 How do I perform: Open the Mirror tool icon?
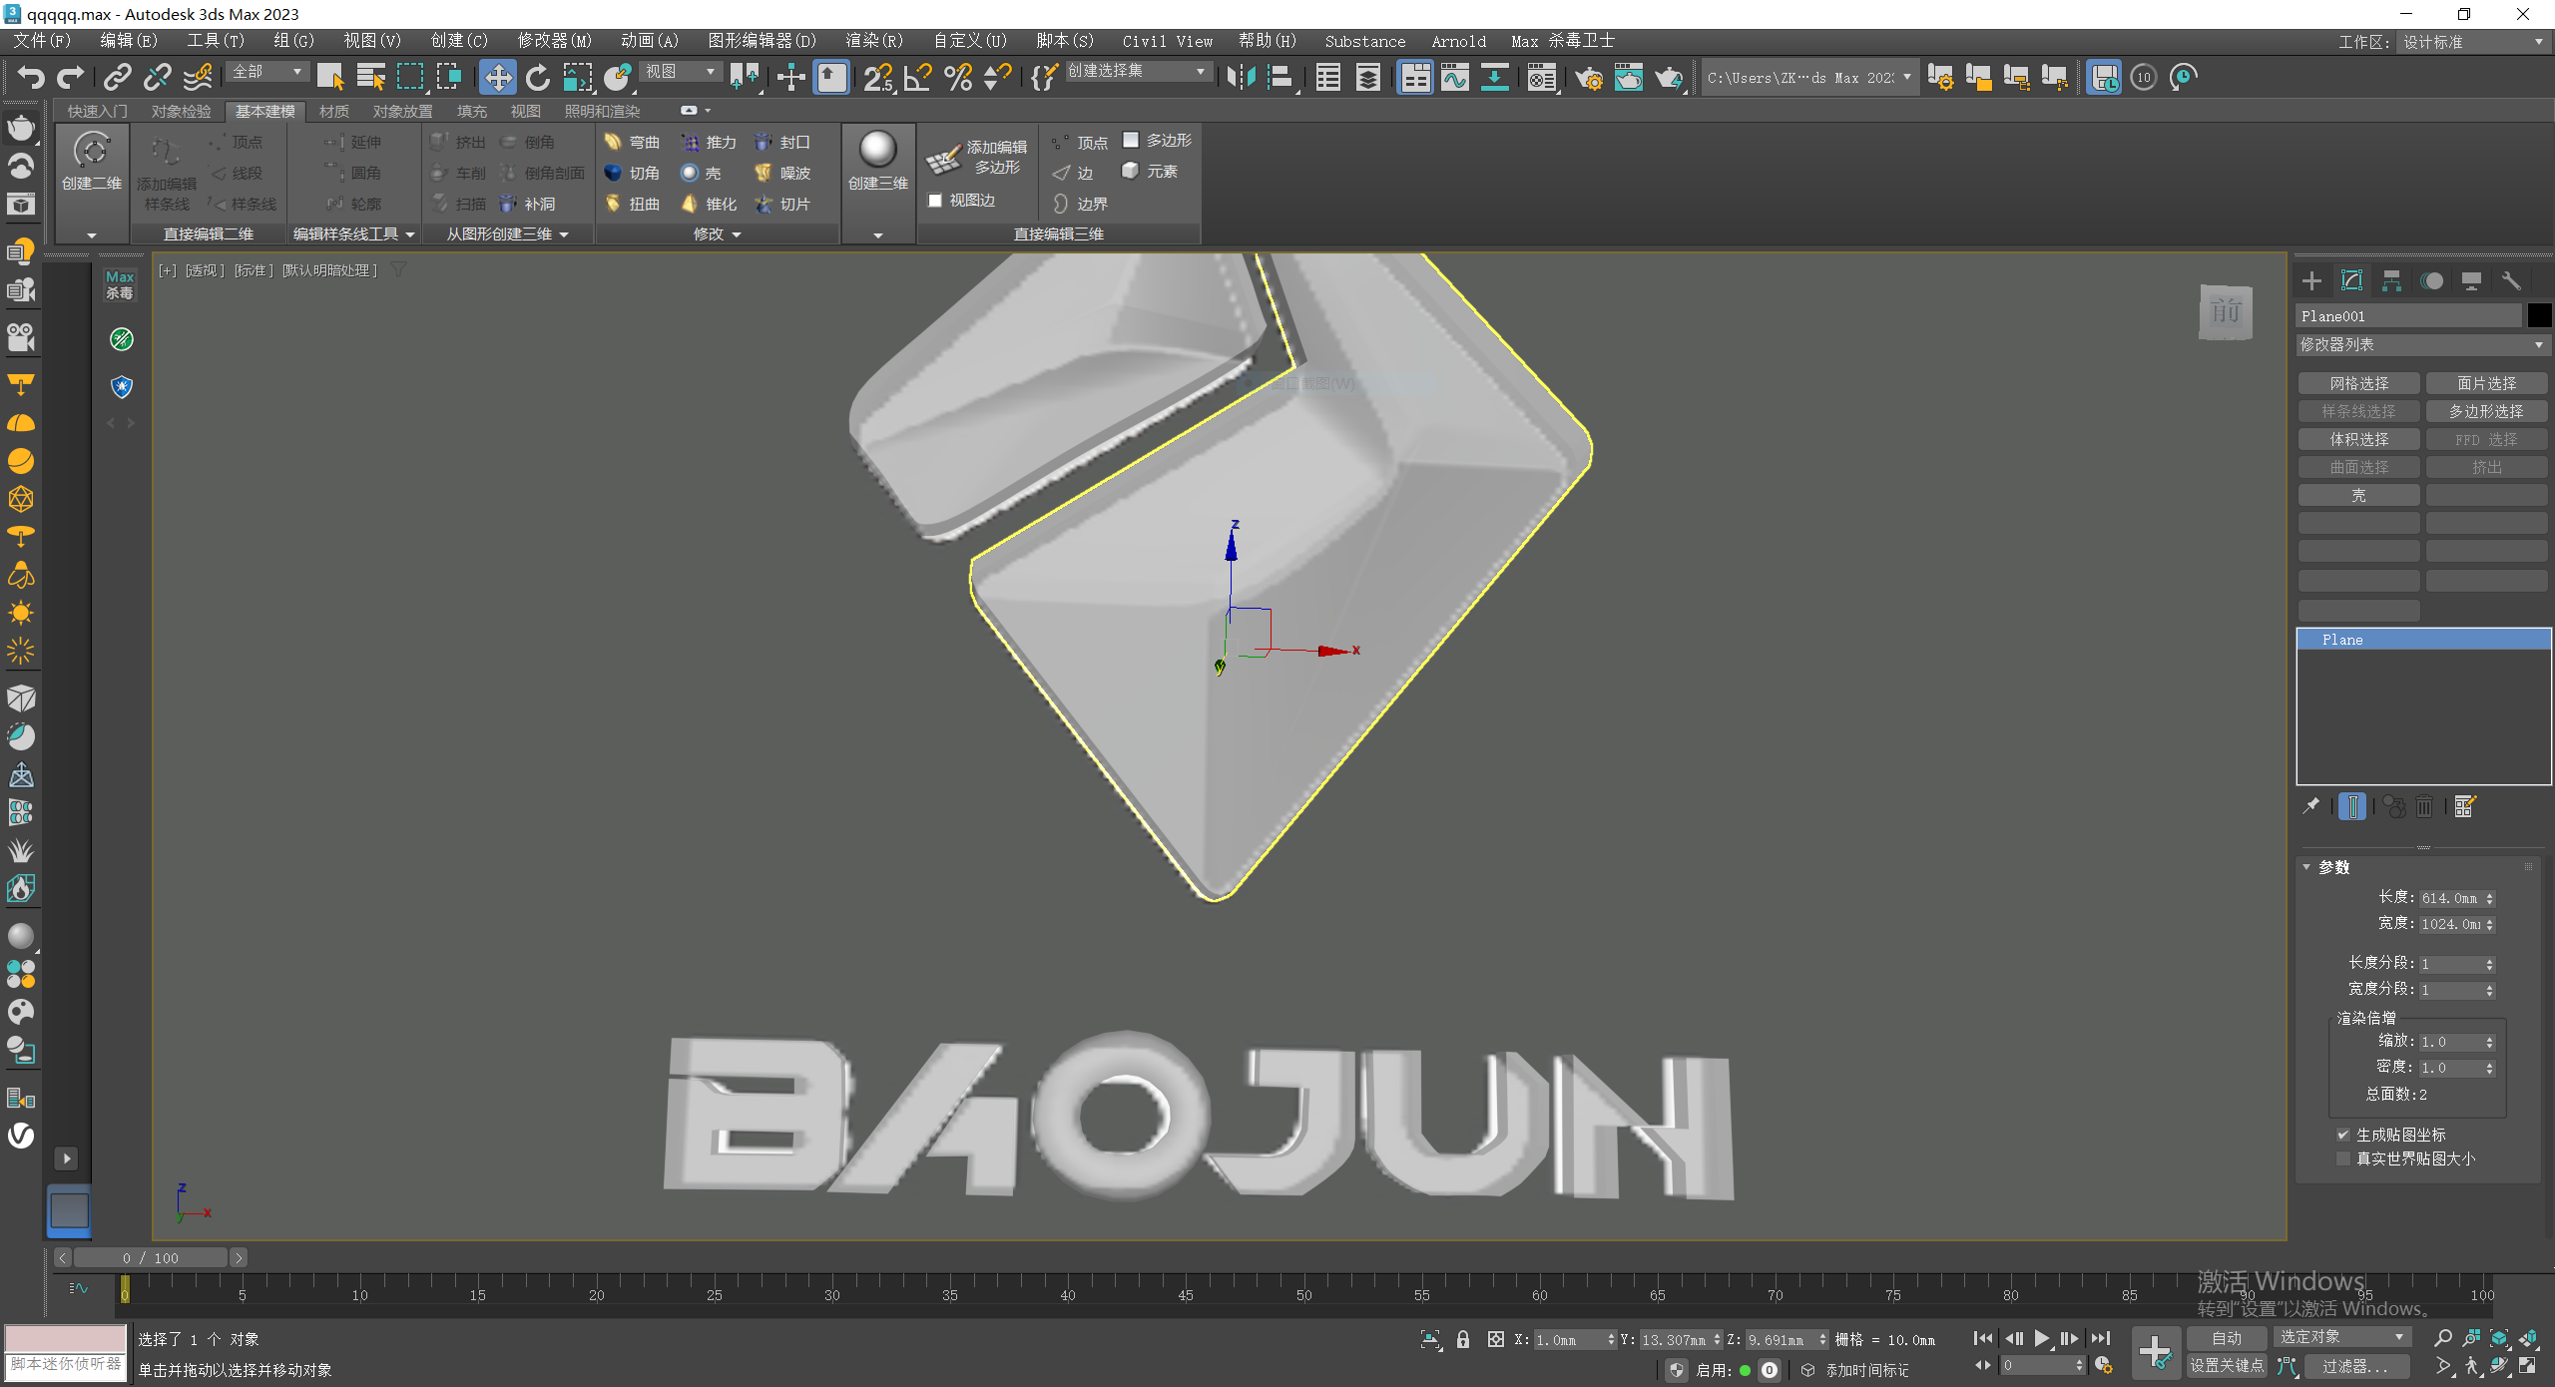tap(1241, 77)
